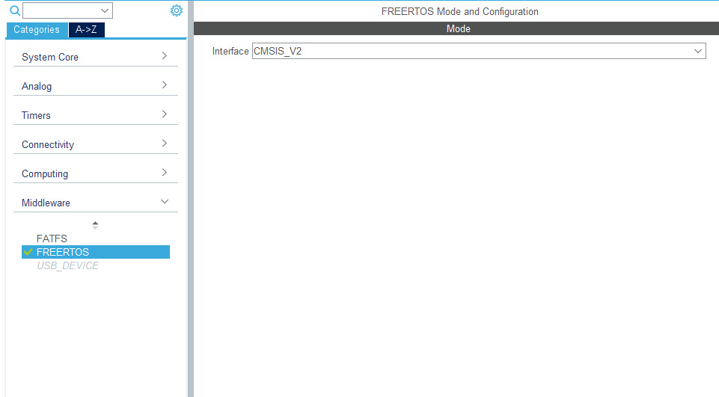Select FATFS in the Middleware list

click(x=52, y=238)
